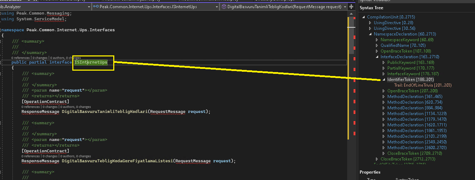Select the Trail: EndOfLineTrivia [201..203) row

click(423, 85)
